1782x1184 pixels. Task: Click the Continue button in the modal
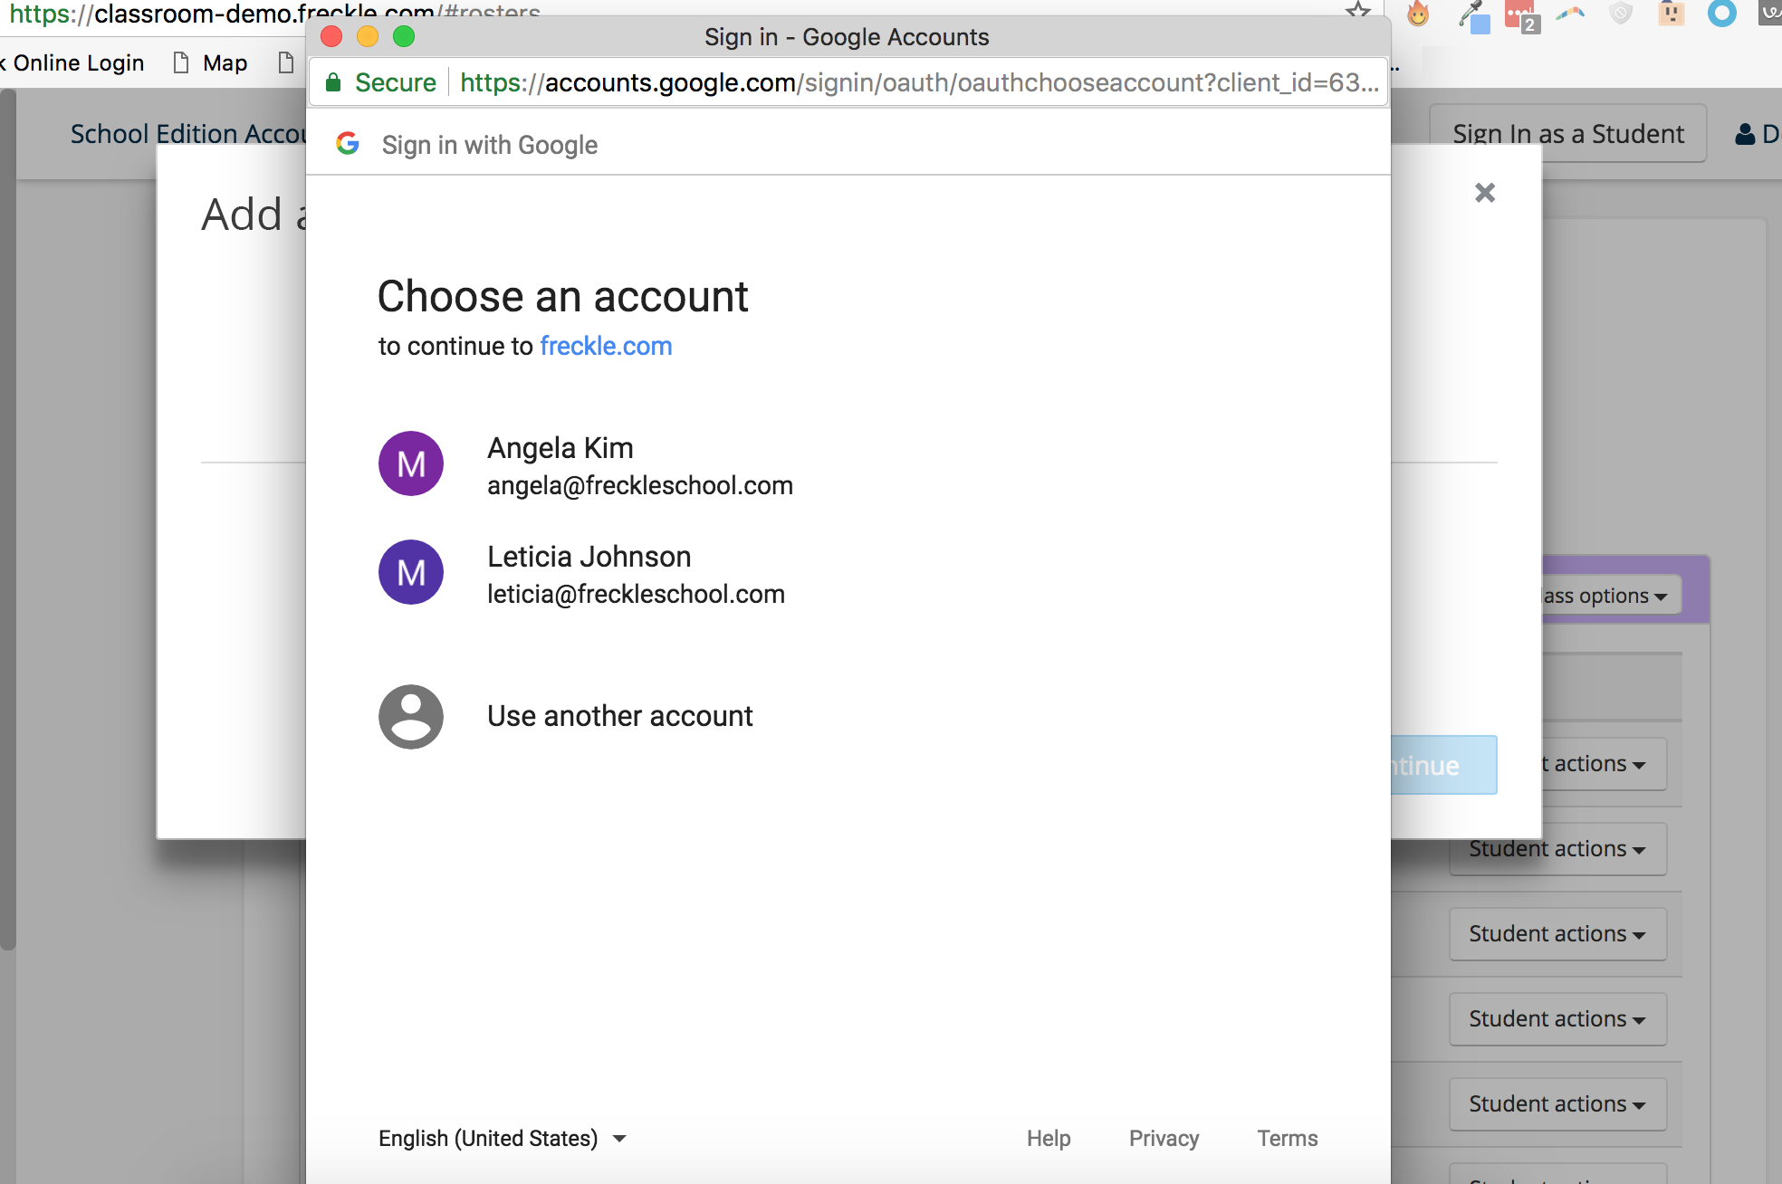pyautogui.click(x=1444, y=765)
